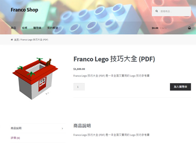Click the 0 items cart count text
This screenshot has width=196, height=143.
click(x=163, y=28)
